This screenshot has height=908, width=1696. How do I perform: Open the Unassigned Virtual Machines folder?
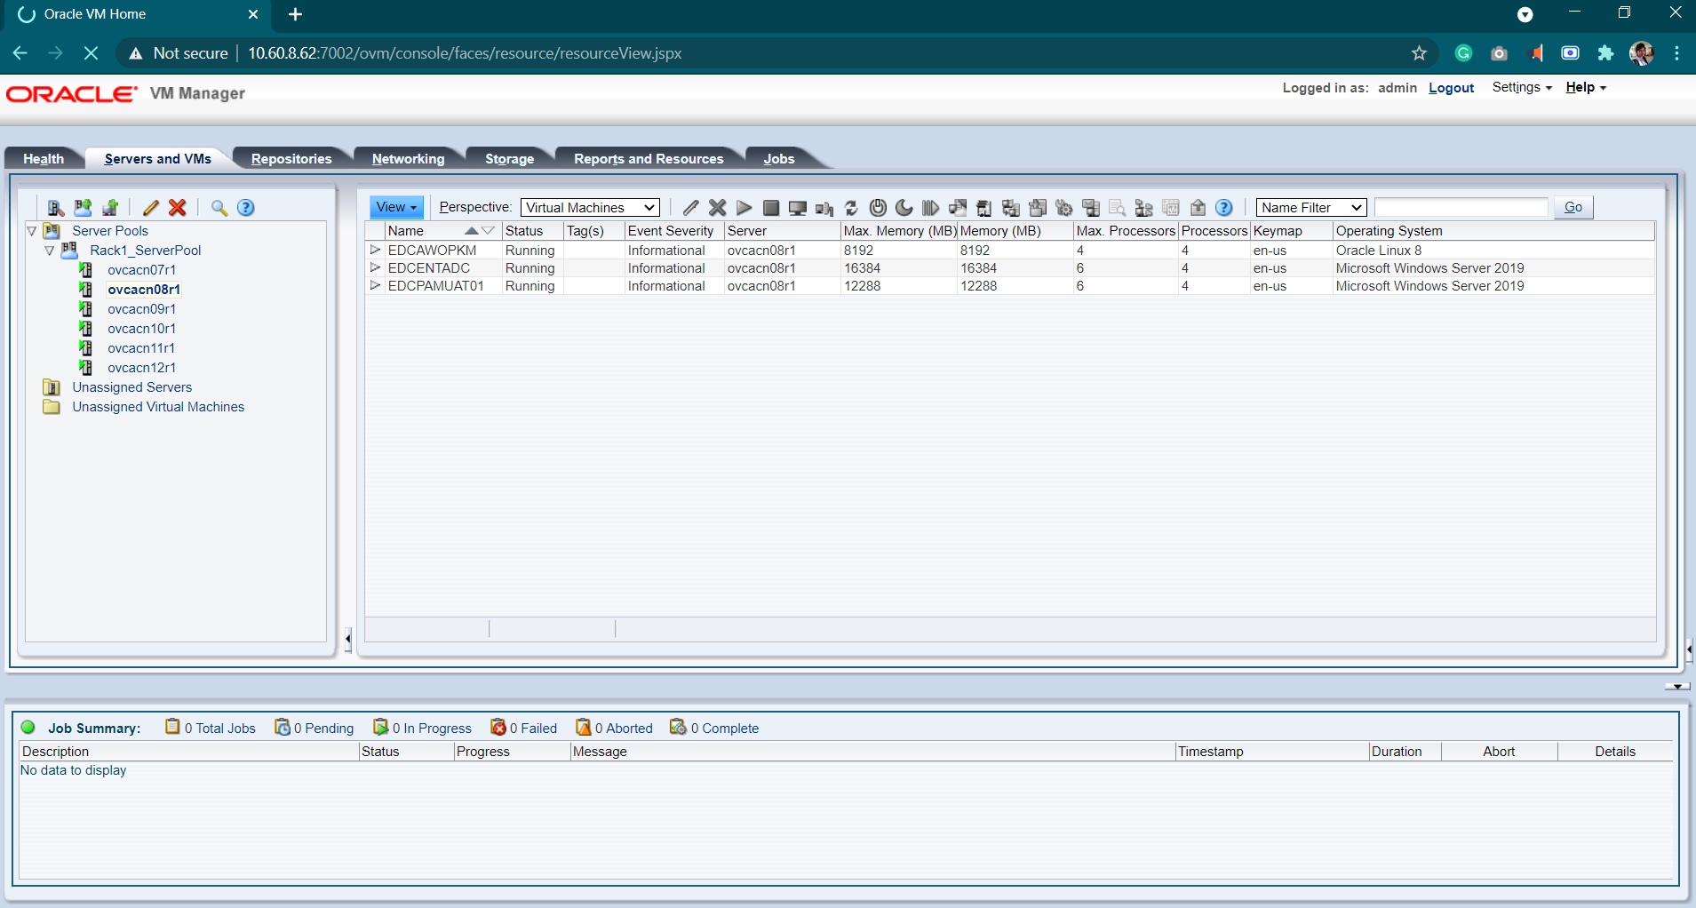click(x=158, y=407)
